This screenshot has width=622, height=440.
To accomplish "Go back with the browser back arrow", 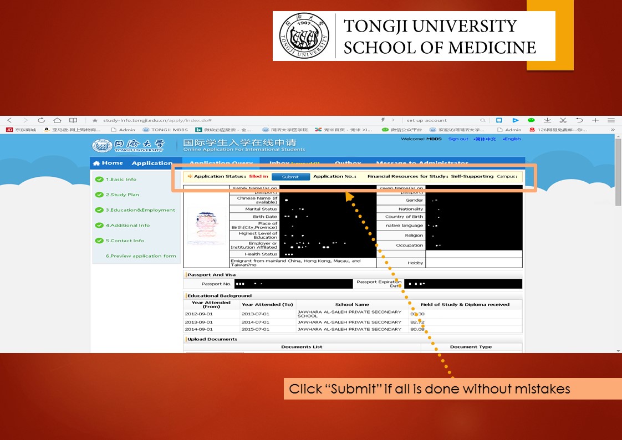I will [x=9, y=120].
